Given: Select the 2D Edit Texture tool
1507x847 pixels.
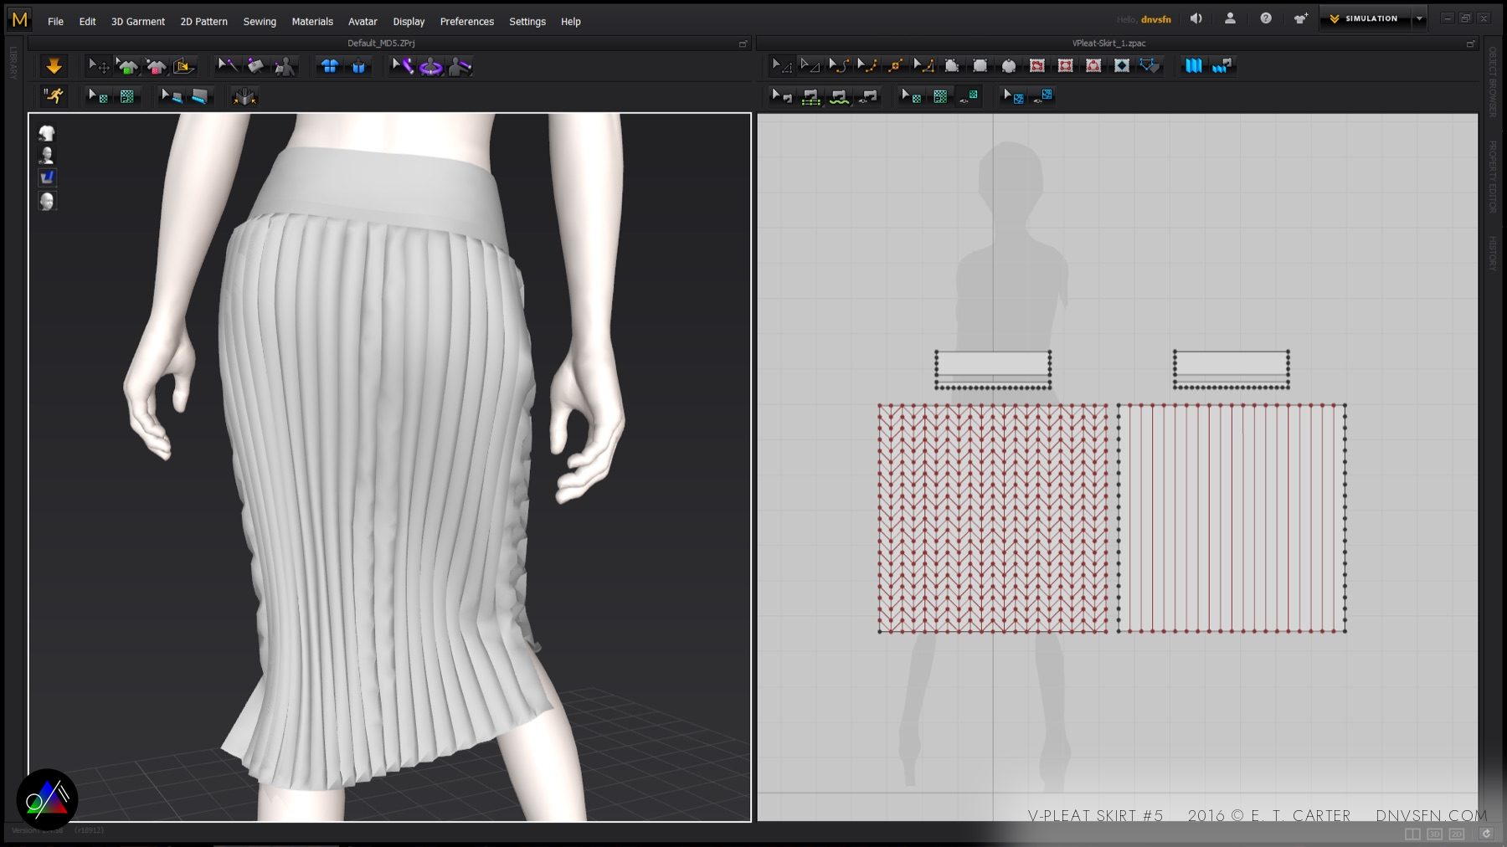Looking at the screenshot, I should 911,96.
